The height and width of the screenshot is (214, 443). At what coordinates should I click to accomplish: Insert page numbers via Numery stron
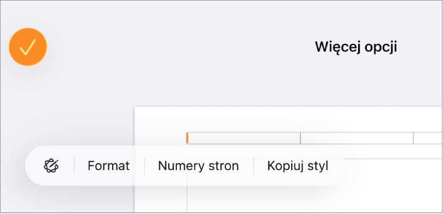pyautogui.click(x=198, y=166)
